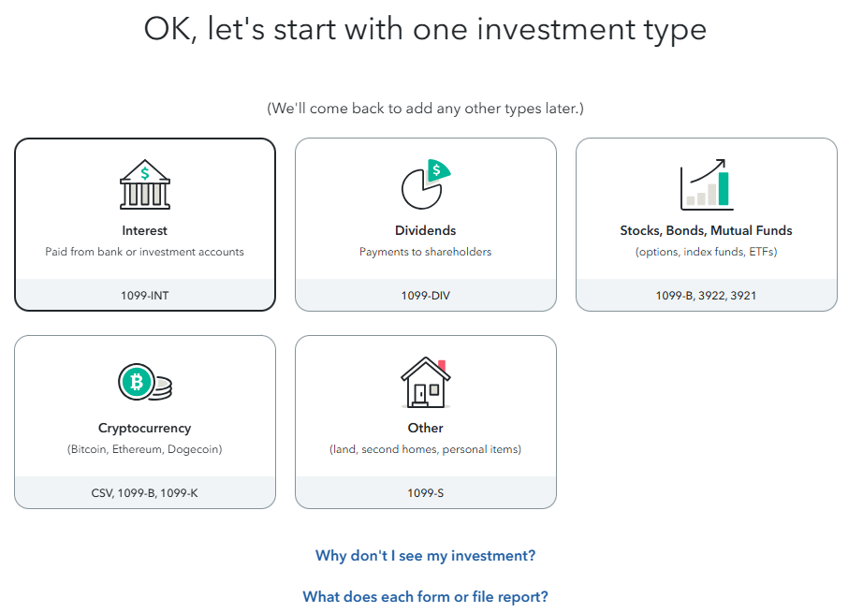
Task: Click 'Payments to shareholders' description
Action: point(426,252)
